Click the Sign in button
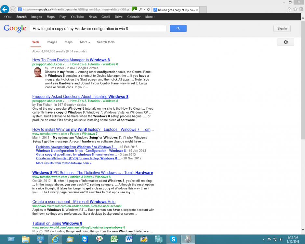 click(282, 28)
